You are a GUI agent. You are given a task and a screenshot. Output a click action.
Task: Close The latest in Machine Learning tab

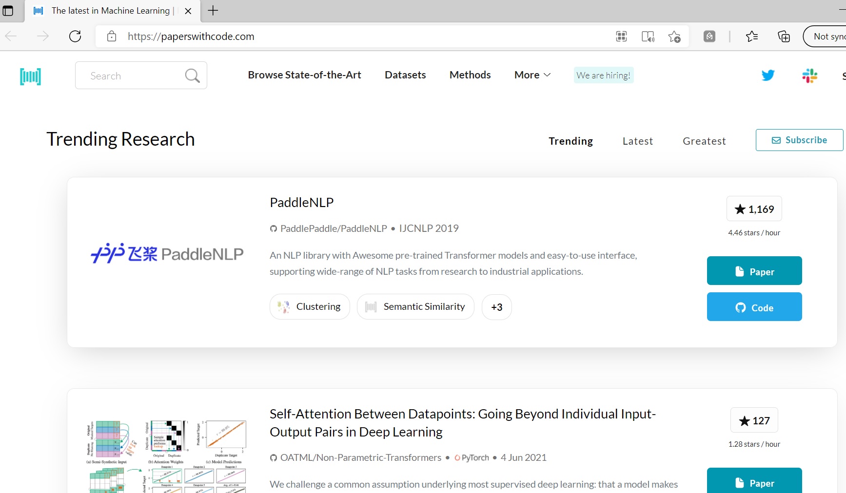(188, 11)
